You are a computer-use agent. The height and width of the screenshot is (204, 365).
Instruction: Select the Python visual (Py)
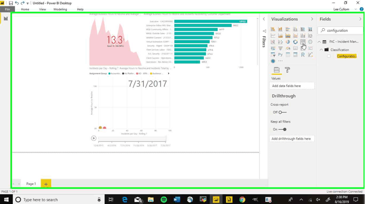(280, 55)
